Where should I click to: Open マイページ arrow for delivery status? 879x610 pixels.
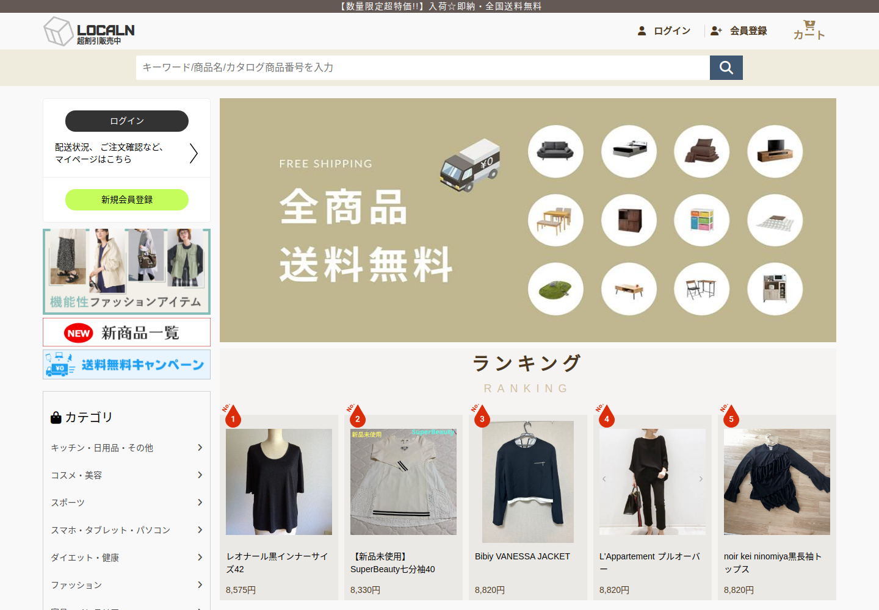click(194, 153)
